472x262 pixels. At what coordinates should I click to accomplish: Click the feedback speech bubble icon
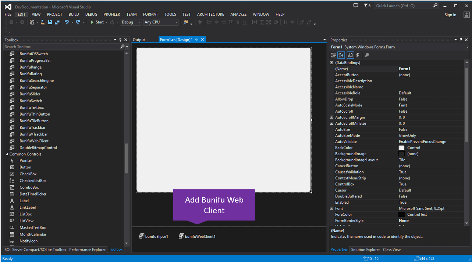click(x=355, y=6)
